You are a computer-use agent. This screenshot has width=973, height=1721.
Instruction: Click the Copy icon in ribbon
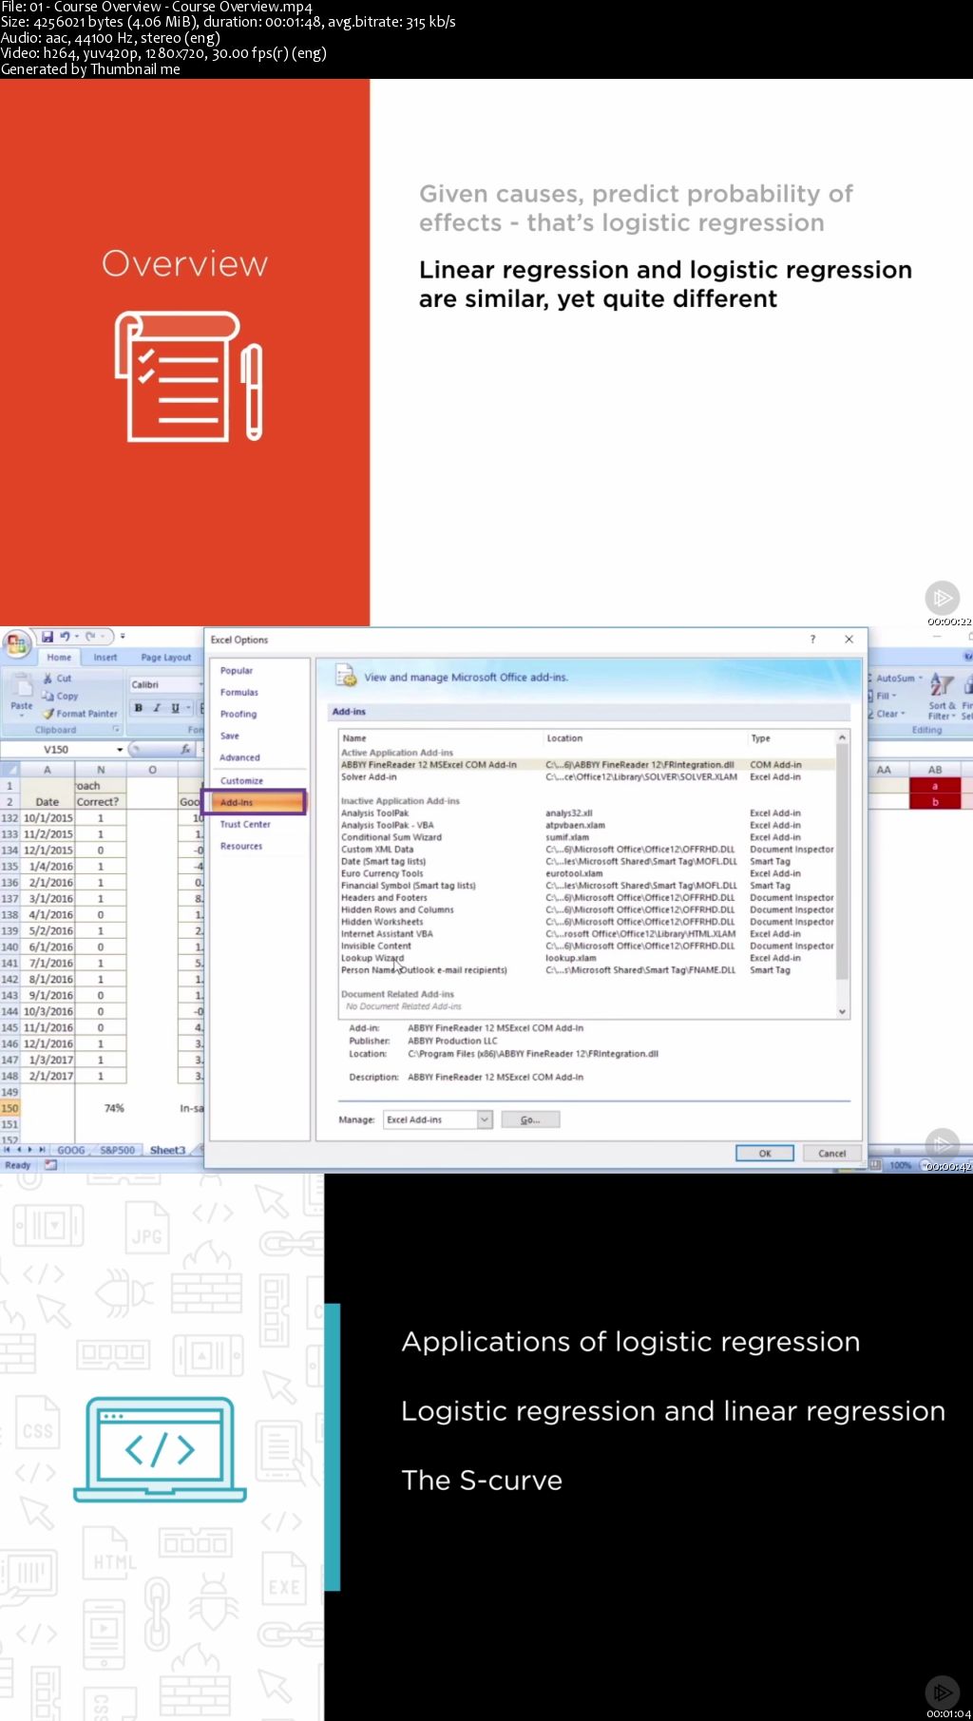coord(48,696)
